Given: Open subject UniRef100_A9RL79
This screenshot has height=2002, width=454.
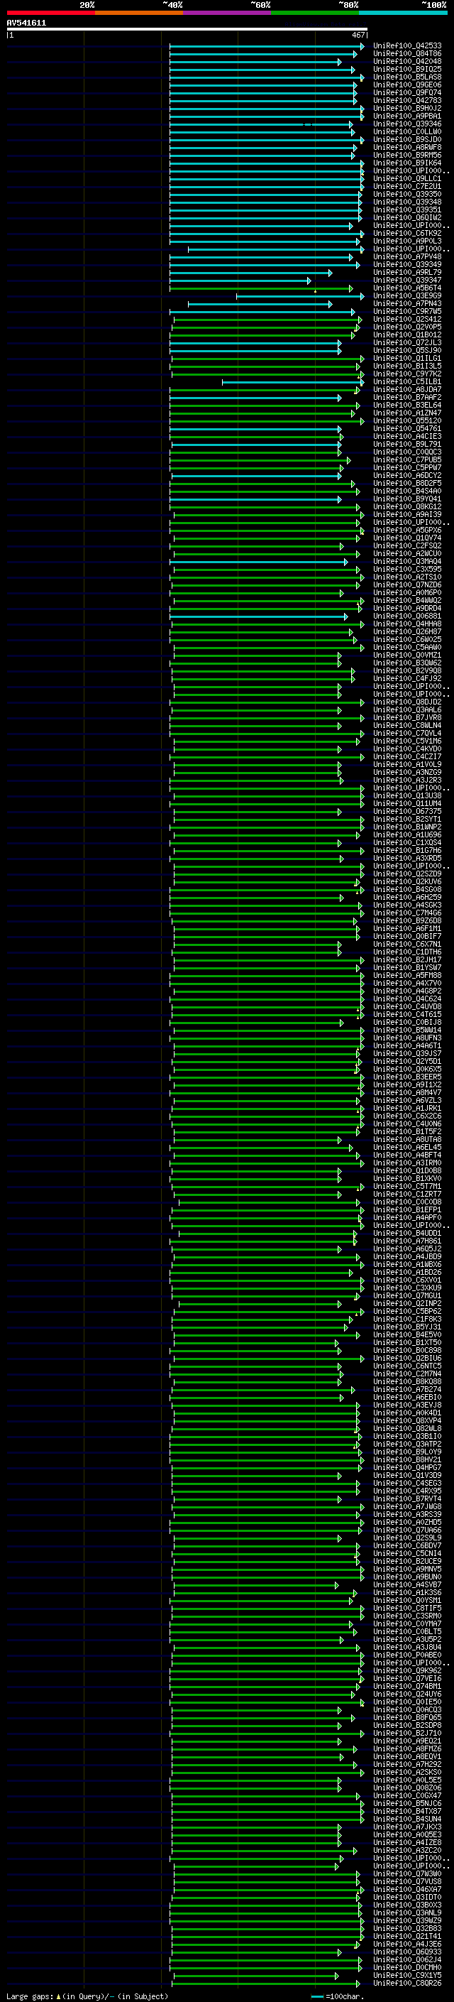Looking at the screenshot, I should tap(406, 273).
